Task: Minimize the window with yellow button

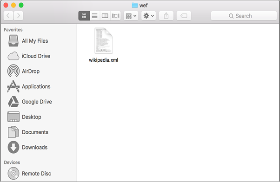Action: (x=13, y=5)
